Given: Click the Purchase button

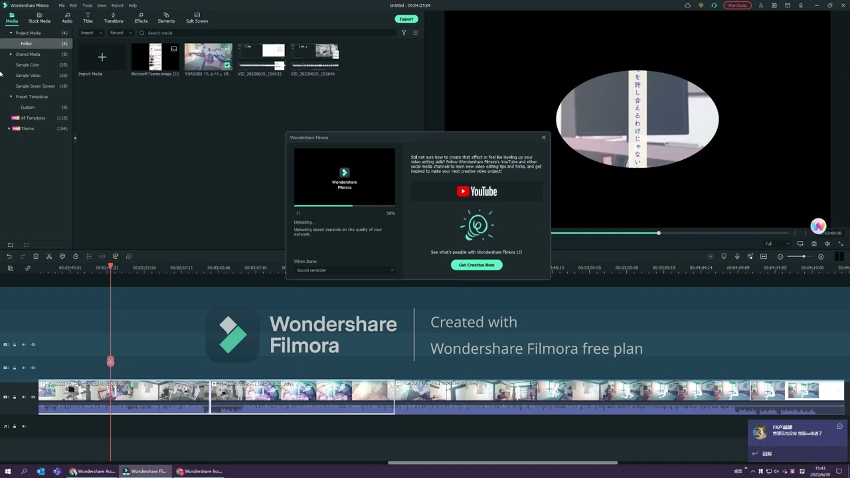Looking at the screenshot, I should tap(737, 5).
